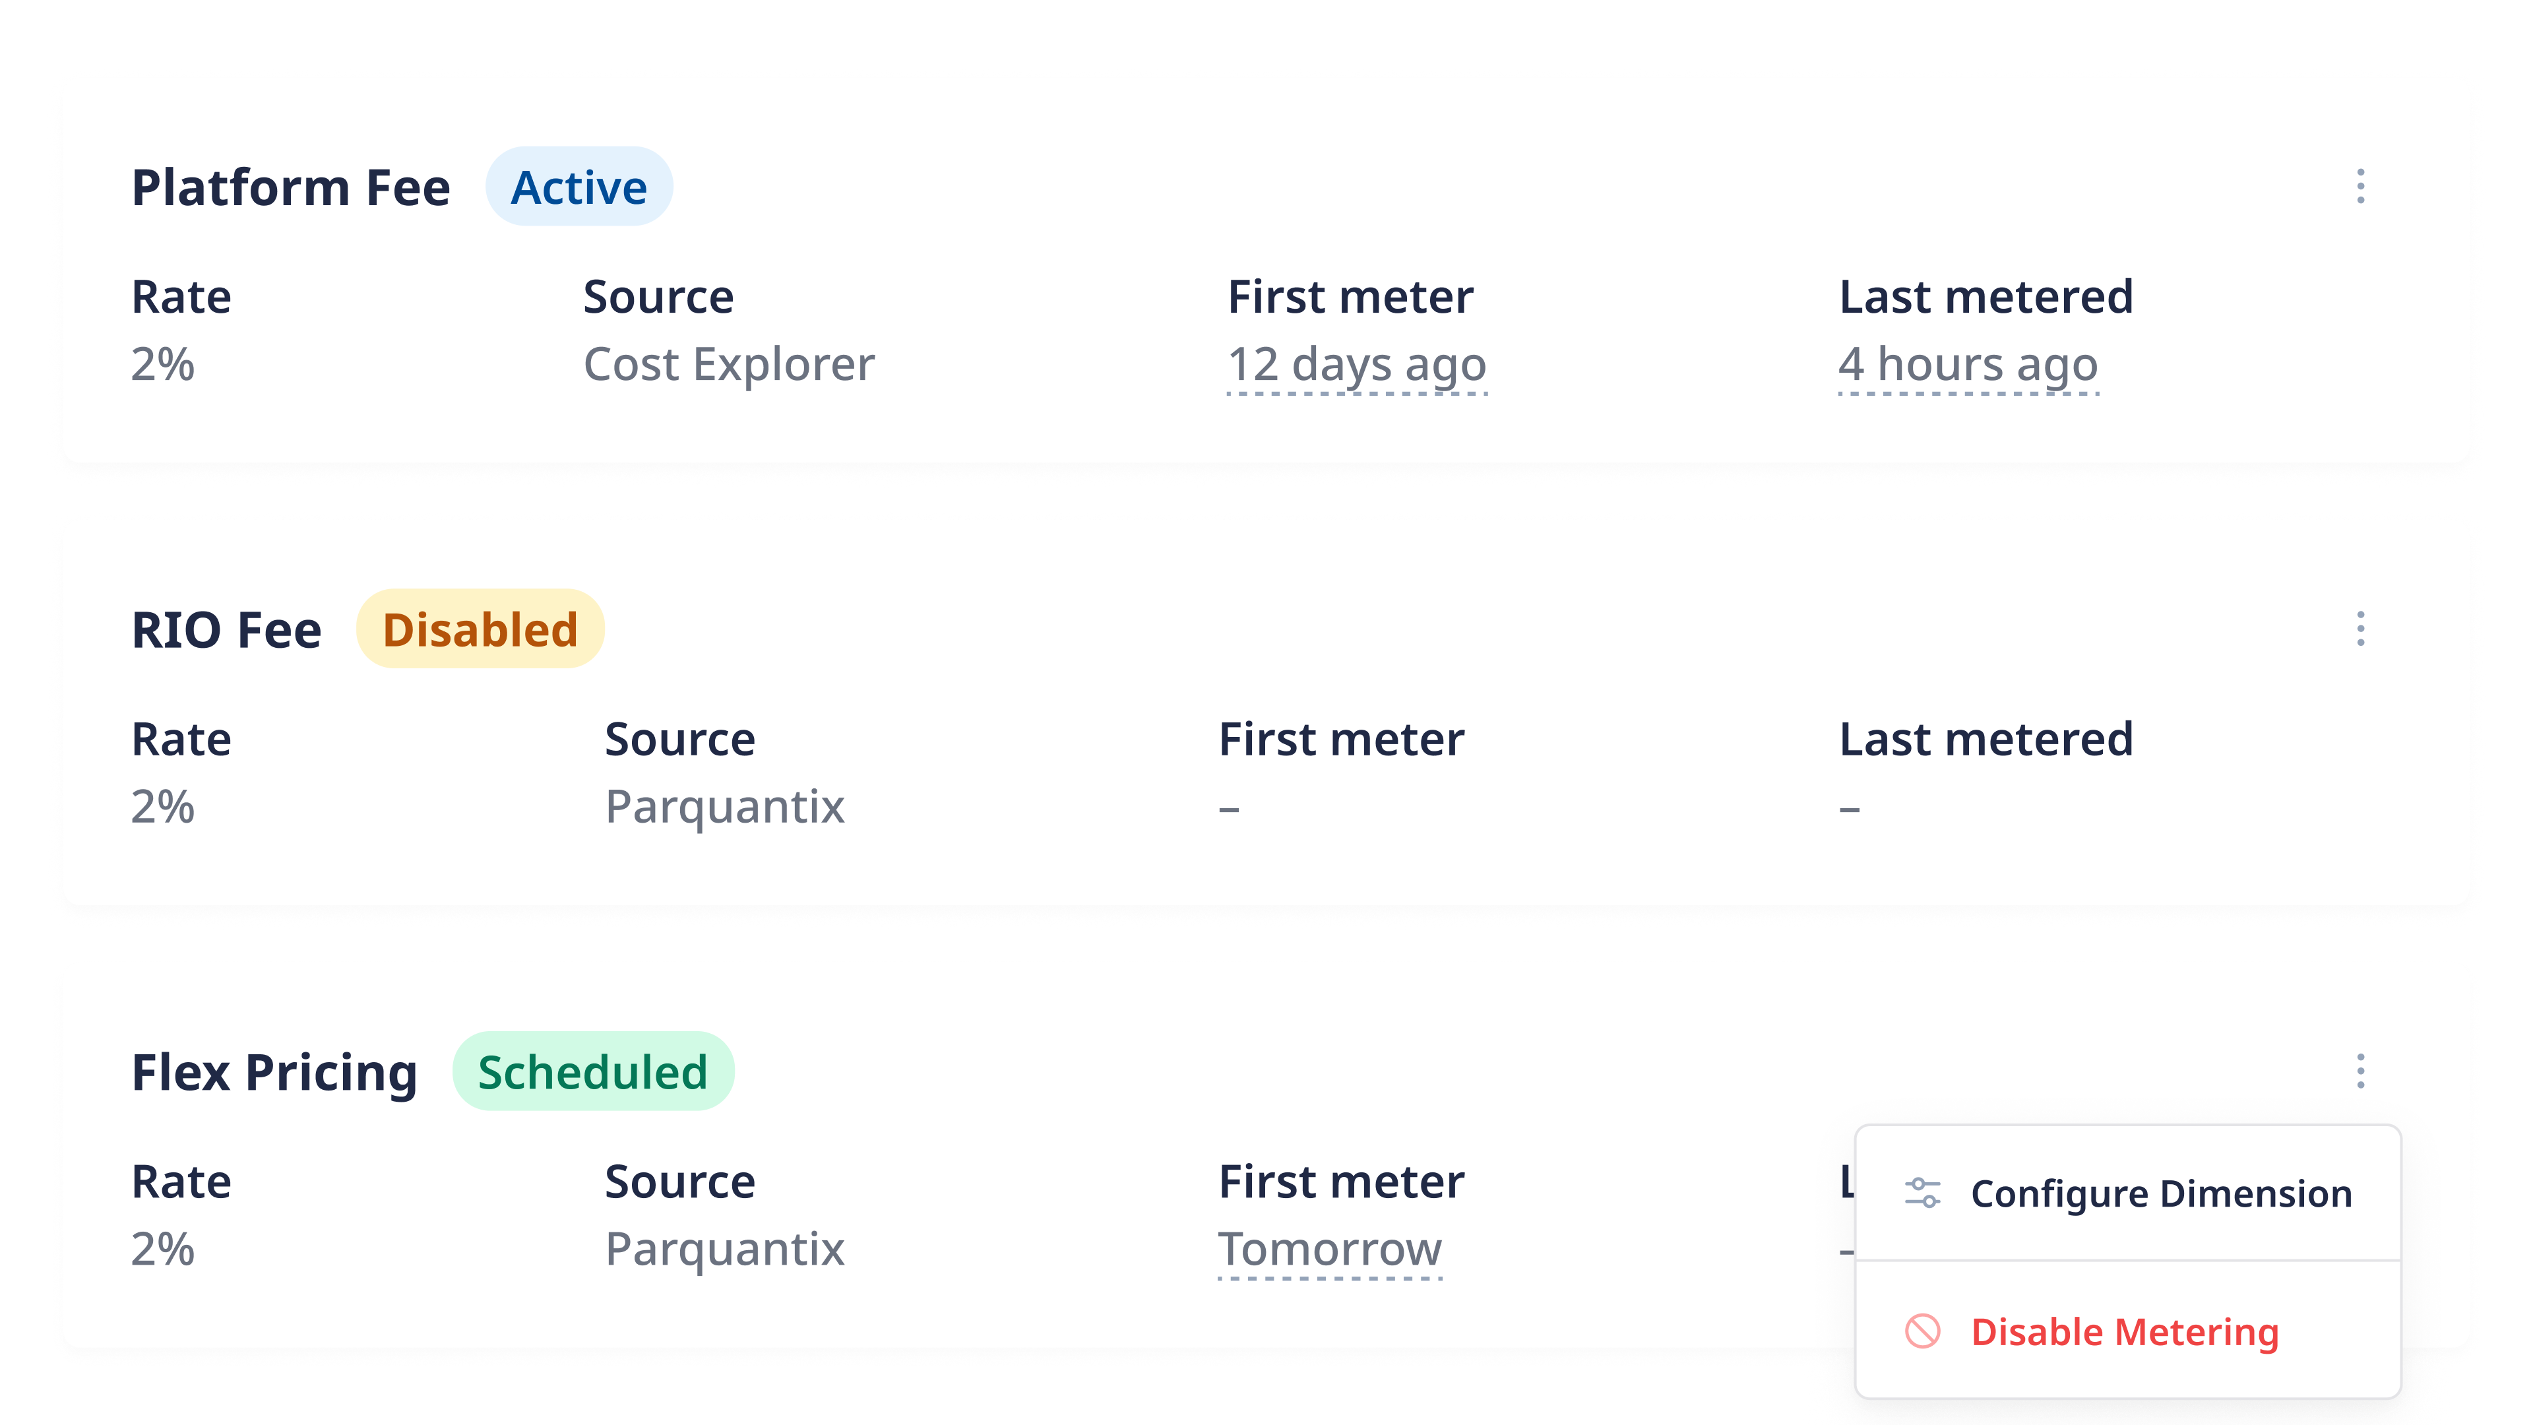Click the Flex Pricing heading
The image size is (2533, 1425).
click(x=274, y=1073)
